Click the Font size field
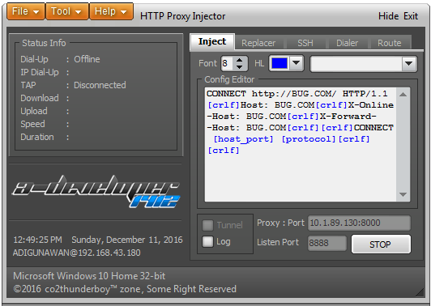Image resolution: width=431 pixels, height=306 pixels. 227,63
